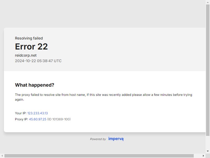This screenshot has width=210, height=158.
Task: Click the proxy failed explanation paragraph
Action: tap(103, 97)
